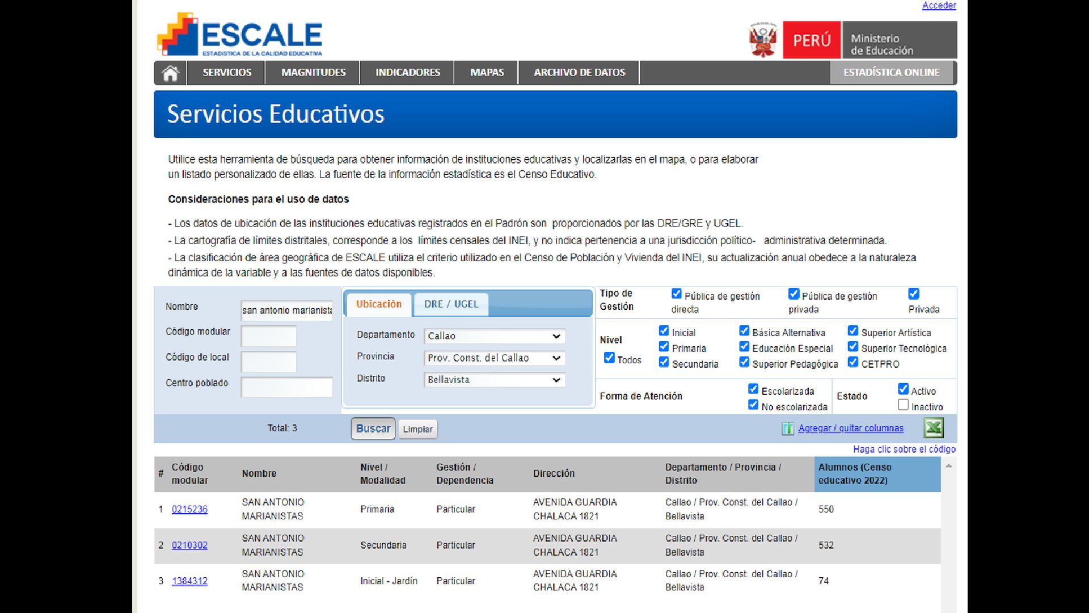This screenshot has height=613, width=1089.
Task: Toggle the Educación Especial checkbox
Action: tap(744, 347)
